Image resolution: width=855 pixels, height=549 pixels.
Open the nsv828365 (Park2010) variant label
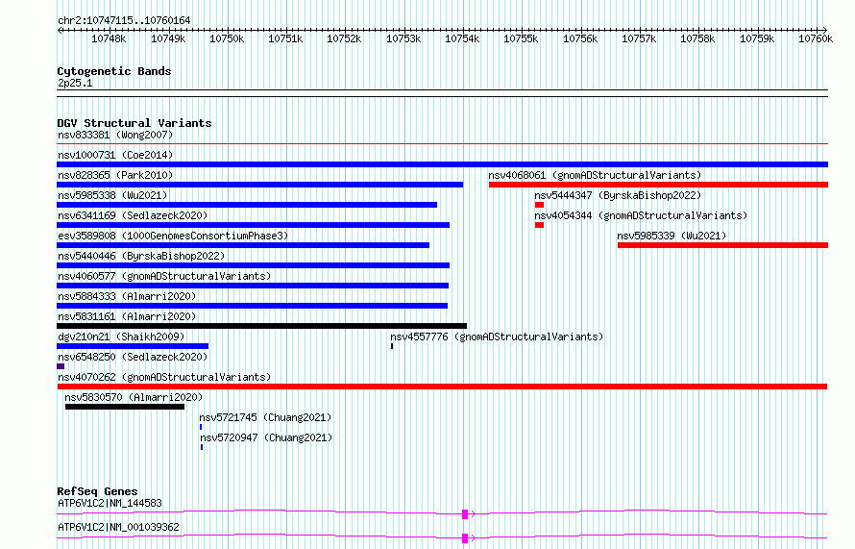tap(115, 175)
